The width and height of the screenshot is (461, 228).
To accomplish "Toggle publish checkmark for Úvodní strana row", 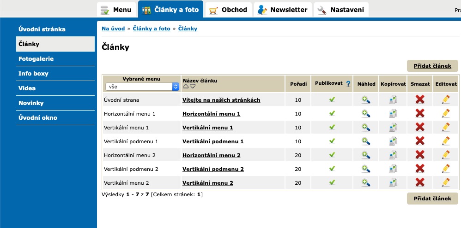I will coord(332,99).
